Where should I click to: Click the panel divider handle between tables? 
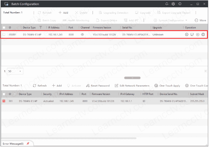(x=132, y=78)
